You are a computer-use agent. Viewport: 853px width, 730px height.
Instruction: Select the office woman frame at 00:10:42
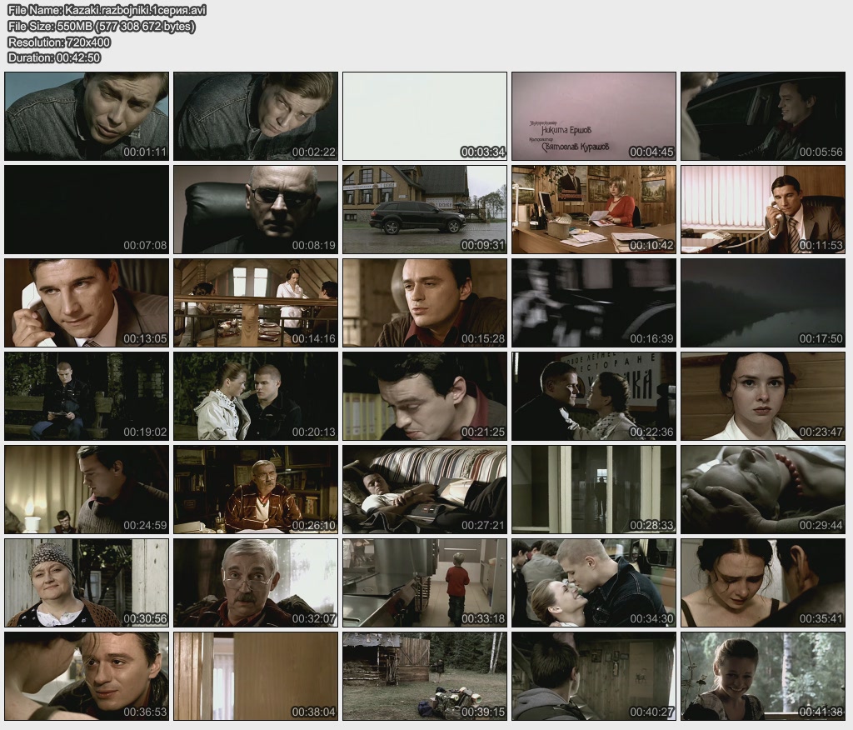[594, 209]
